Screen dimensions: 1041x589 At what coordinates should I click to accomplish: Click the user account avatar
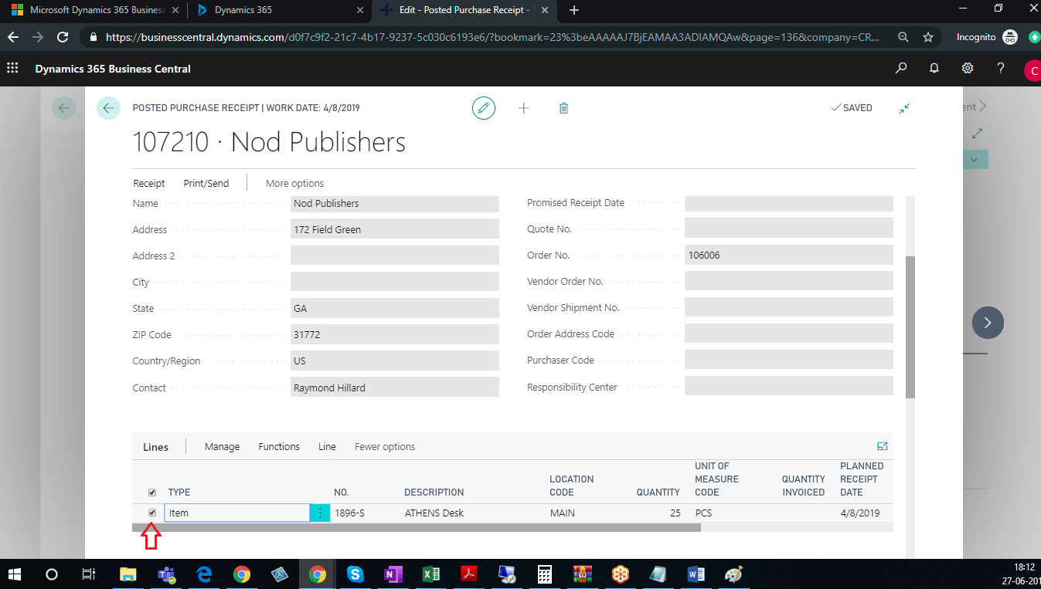coord(1032,71)
